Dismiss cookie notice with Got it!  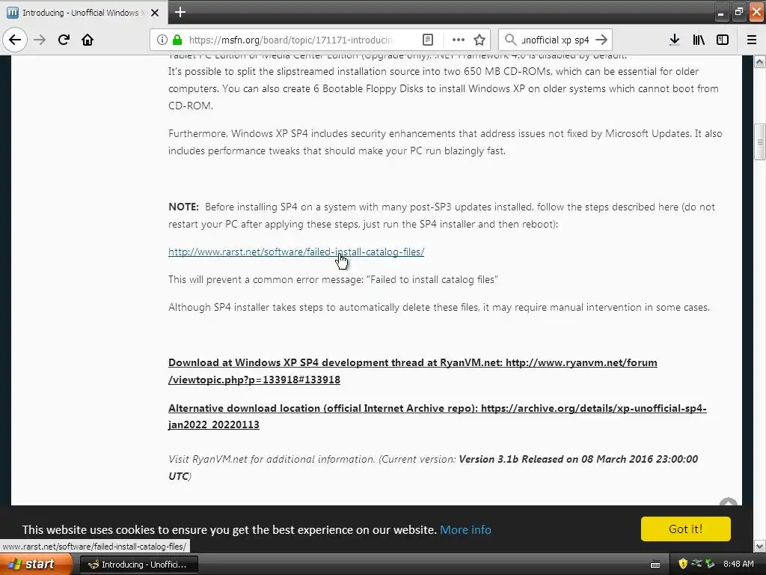[685, 529]
